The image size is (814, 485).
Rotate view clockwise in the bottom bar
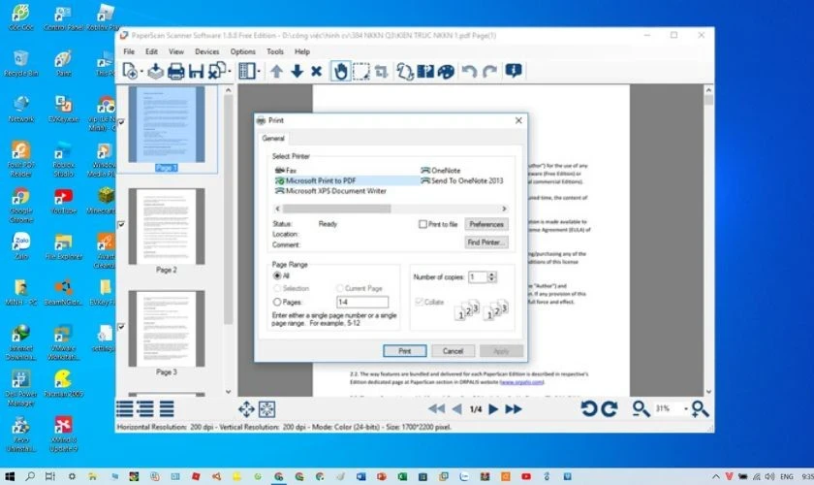tap(609, 409)
